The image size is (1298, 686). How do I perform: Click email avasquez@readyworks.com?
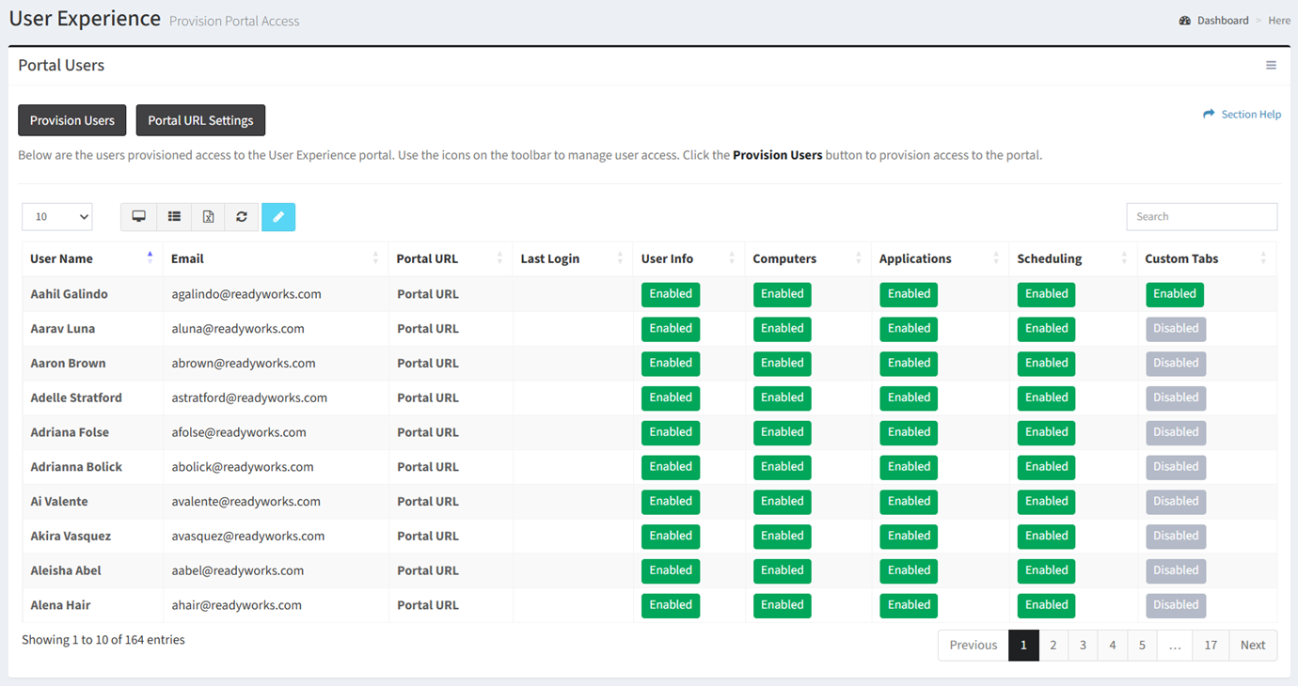point(248,537)
